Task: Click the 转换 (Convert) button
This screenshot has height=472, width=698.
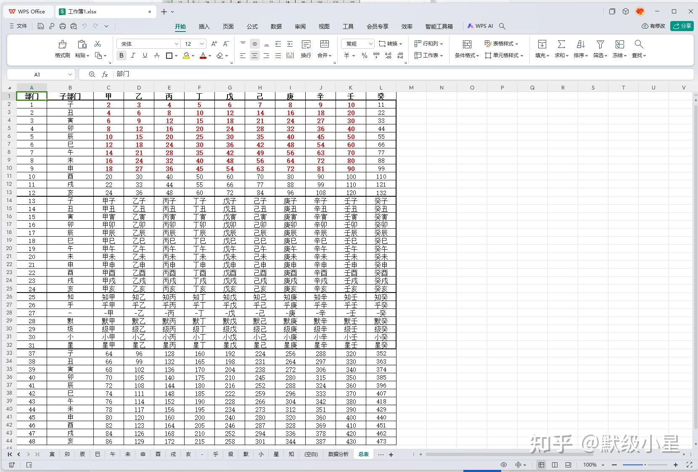Action: [x=391, y=44]
